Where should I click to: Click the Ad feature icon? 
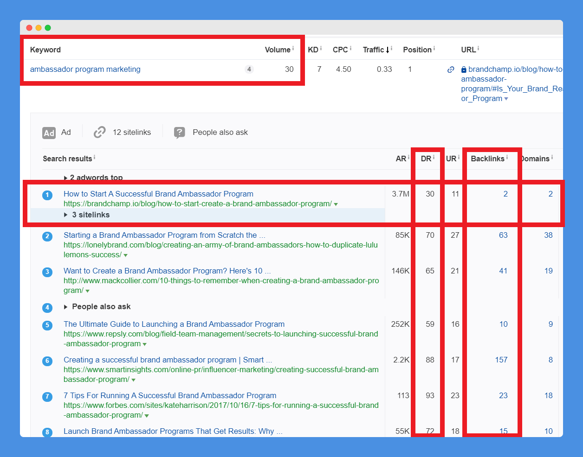point(49,133)
